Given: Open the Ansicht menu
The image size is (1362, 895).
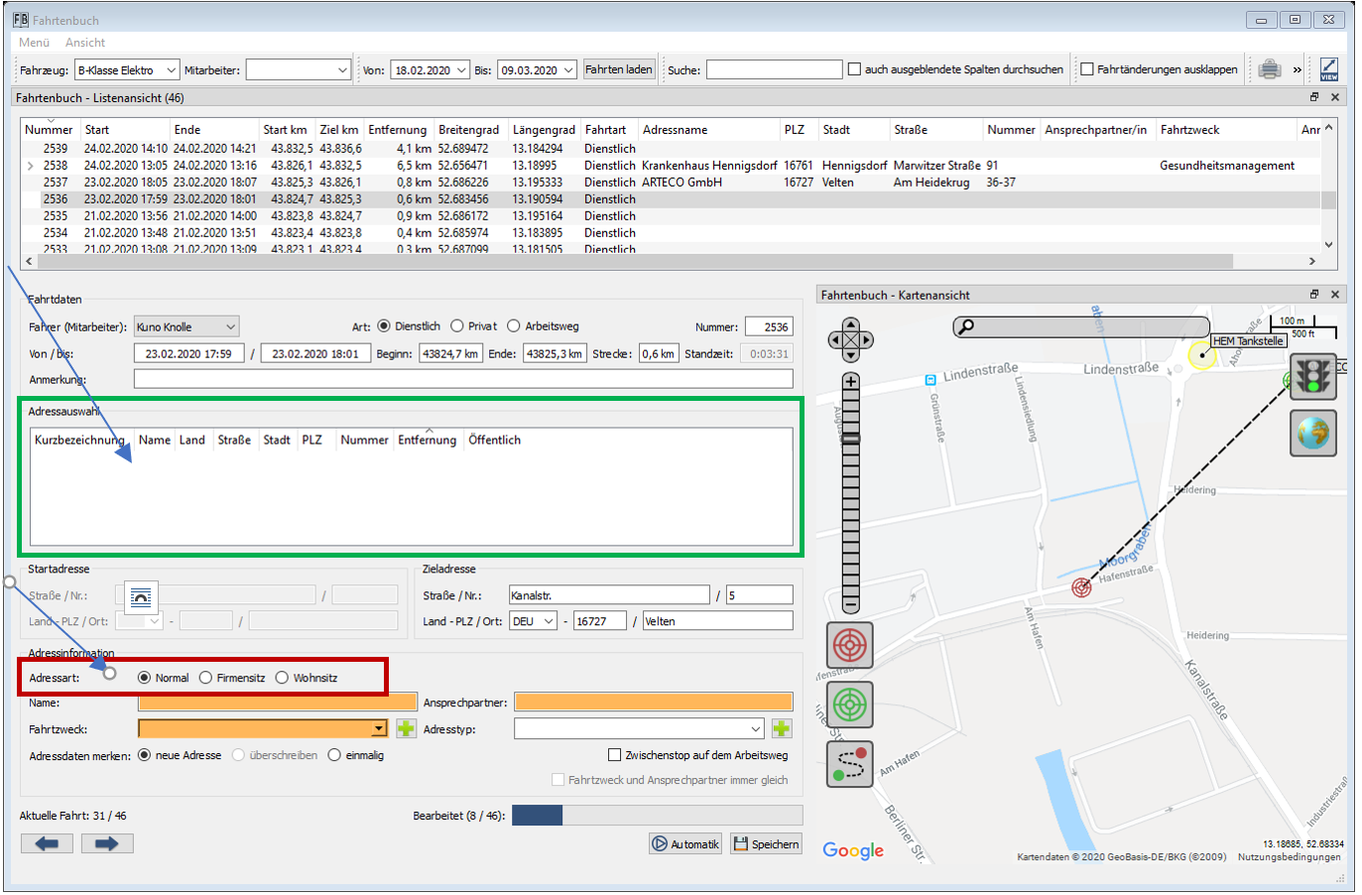Looking at the screenshot, I should [x=85, y=43].
